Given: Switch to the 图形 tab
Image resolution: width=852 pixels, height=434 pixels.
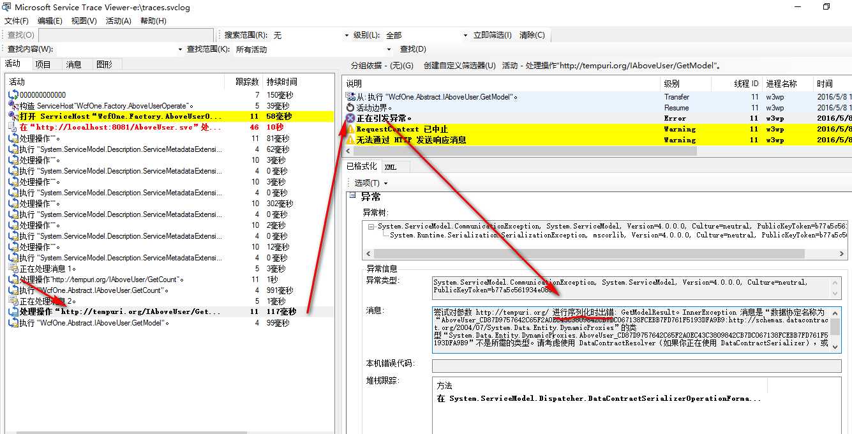Looking at the screenshot, I should [105, 64].
